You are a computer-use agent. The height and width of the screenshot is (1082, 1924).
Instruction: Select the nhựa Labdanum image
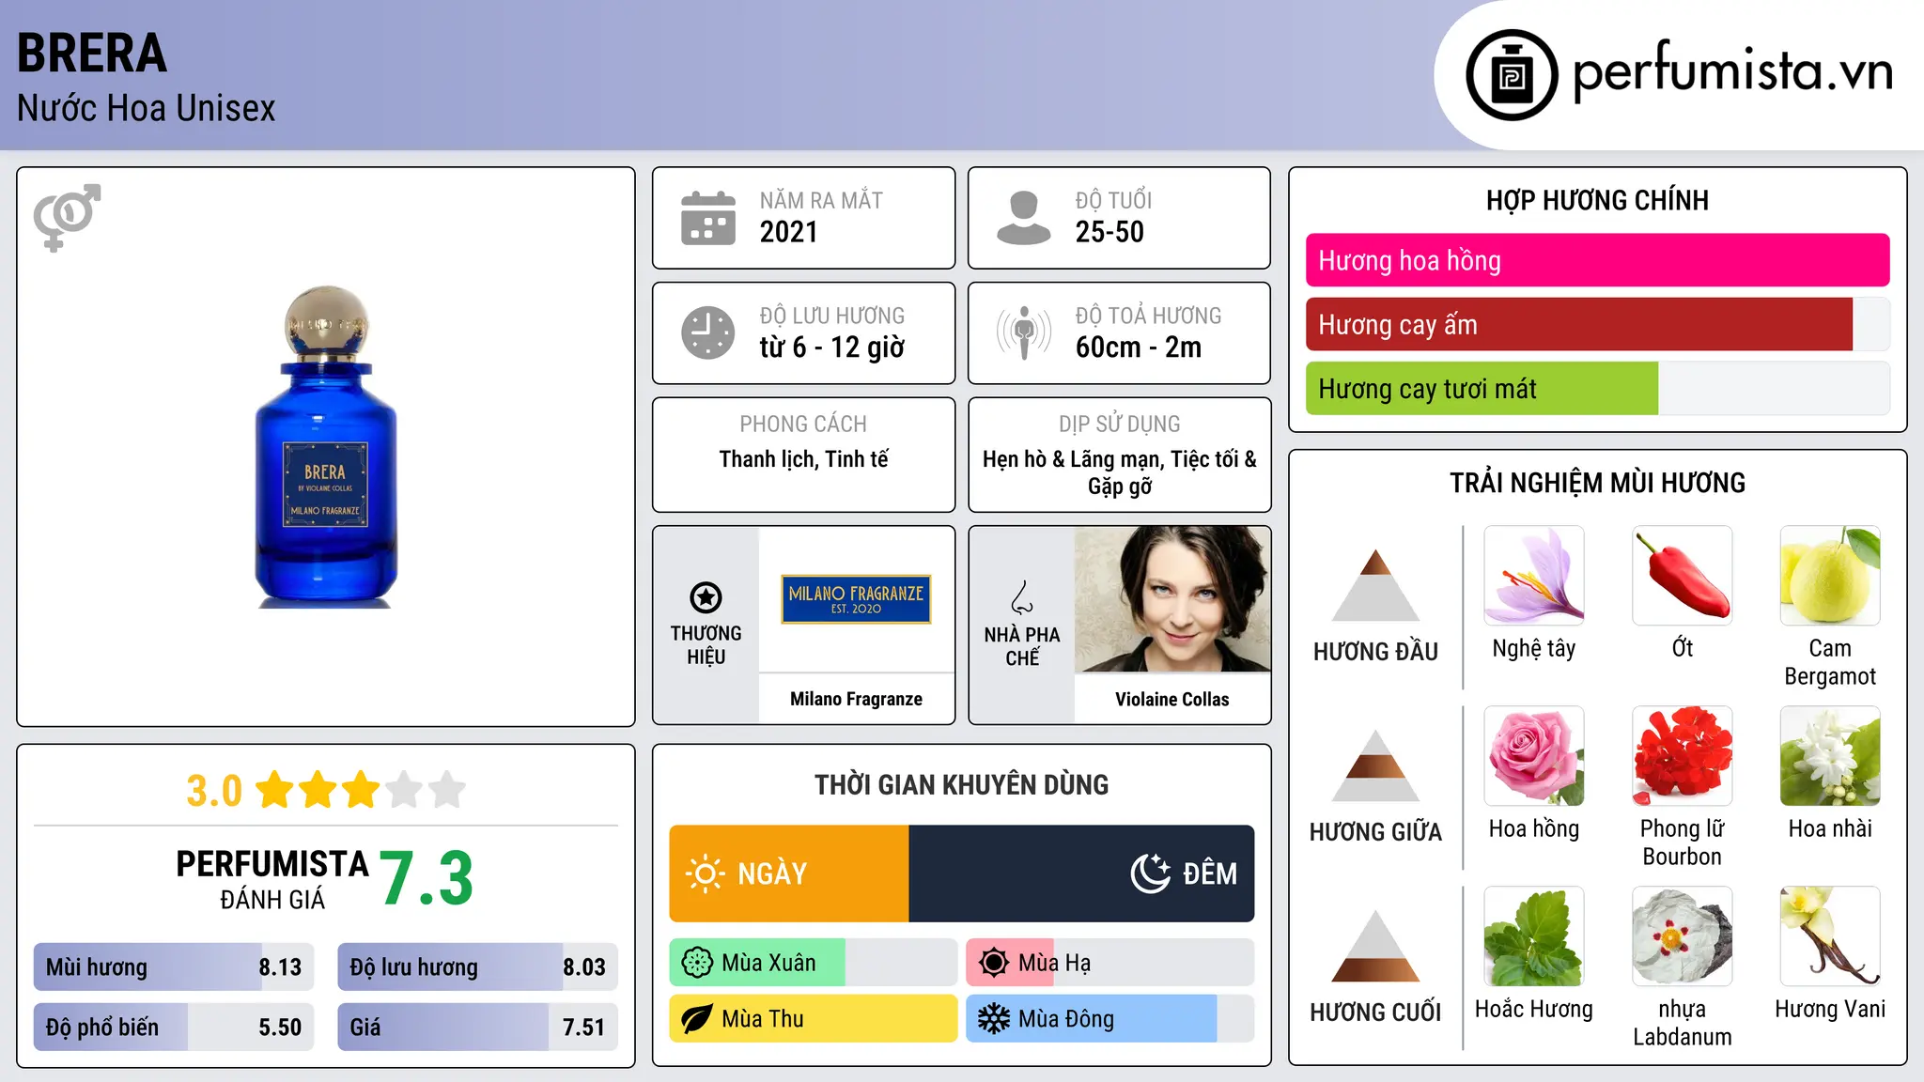pyautogui.click(x=1683, y=936)
